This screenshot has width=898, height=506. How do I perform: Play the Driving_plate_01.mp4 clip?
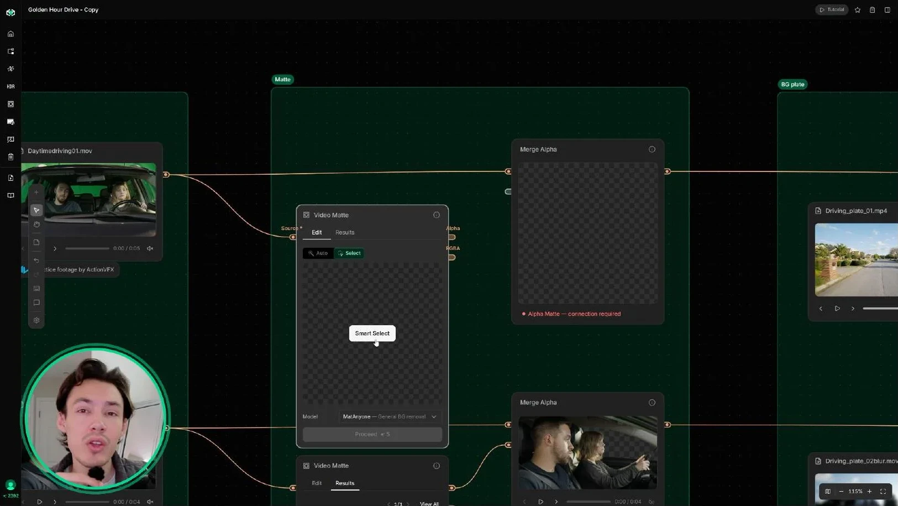837,309
